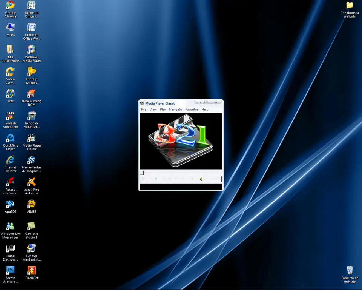
Task: Select red Acceso directo a vi... shortcut
Action: pos(11,186)
